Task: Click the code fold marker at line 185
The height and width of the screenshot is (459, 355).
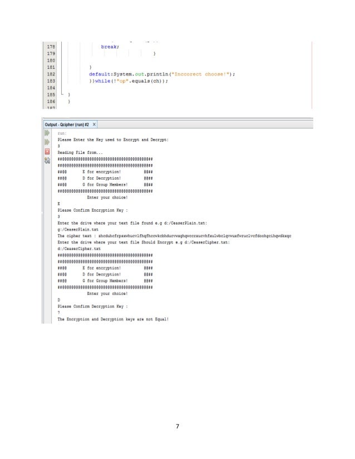Action: point(62,94)
